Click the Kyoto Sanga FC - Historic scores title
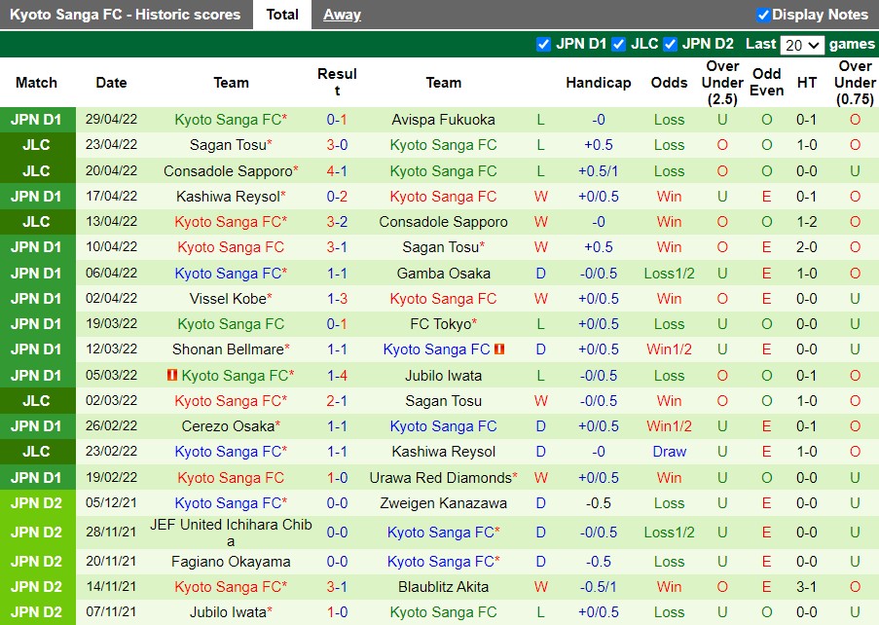 (x=126, y=14)
